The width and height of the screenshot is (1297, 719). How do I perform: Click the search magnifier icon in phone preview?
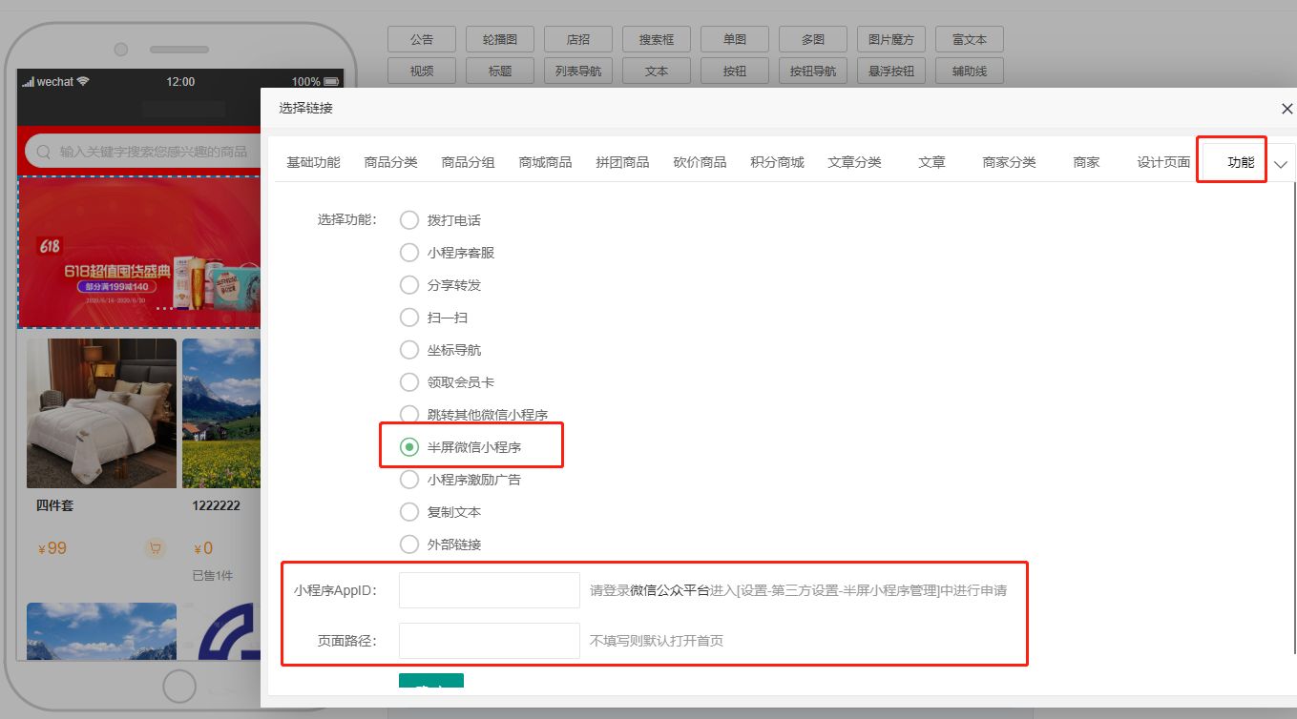[x=43, y=152]
